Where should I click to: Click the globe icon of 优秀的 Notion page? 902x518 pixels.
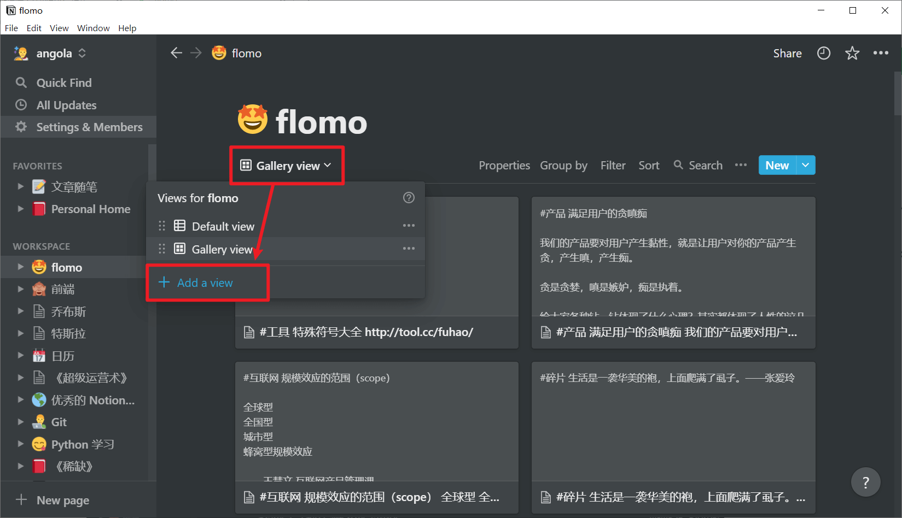coord(39,400)
